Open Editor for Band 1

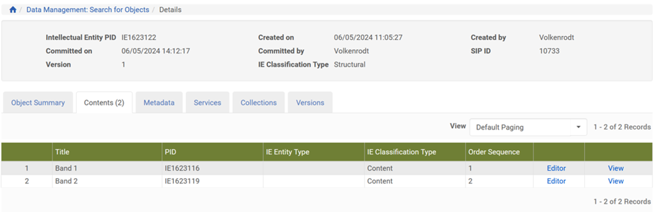coord(556,168)
